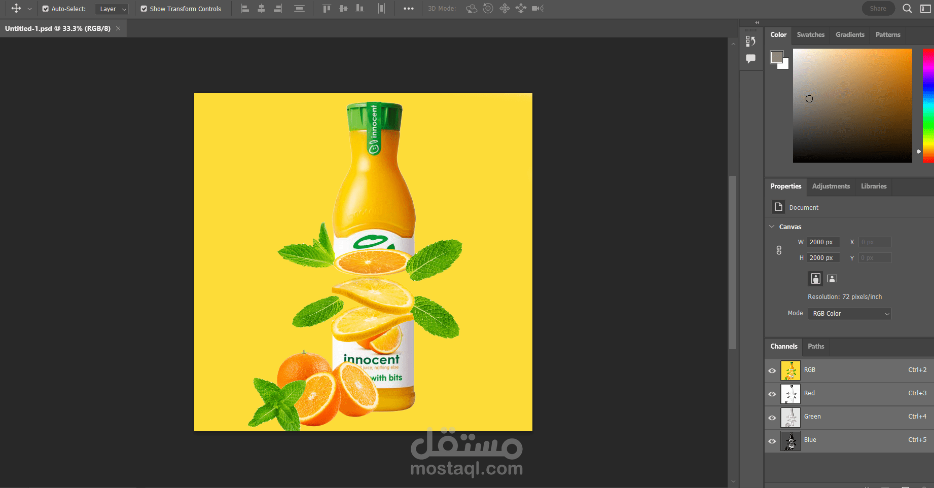Open the Comments panel icon
The width and height of the screenshot is (934, 488).
pos(751,59)
